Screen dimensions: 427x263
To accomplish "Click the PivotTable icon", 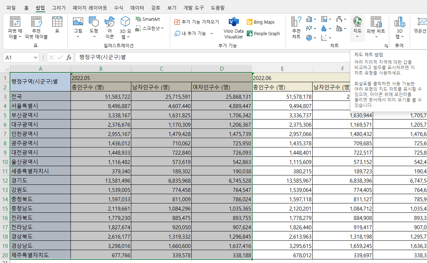I will [x=15, y=22].
